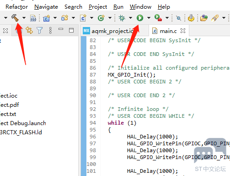Image resolution: width=230 pixels, height=176 pixels.
Task: Click the open folder toolbar icon
Action: pyautogui.click(x=204, y=18)
